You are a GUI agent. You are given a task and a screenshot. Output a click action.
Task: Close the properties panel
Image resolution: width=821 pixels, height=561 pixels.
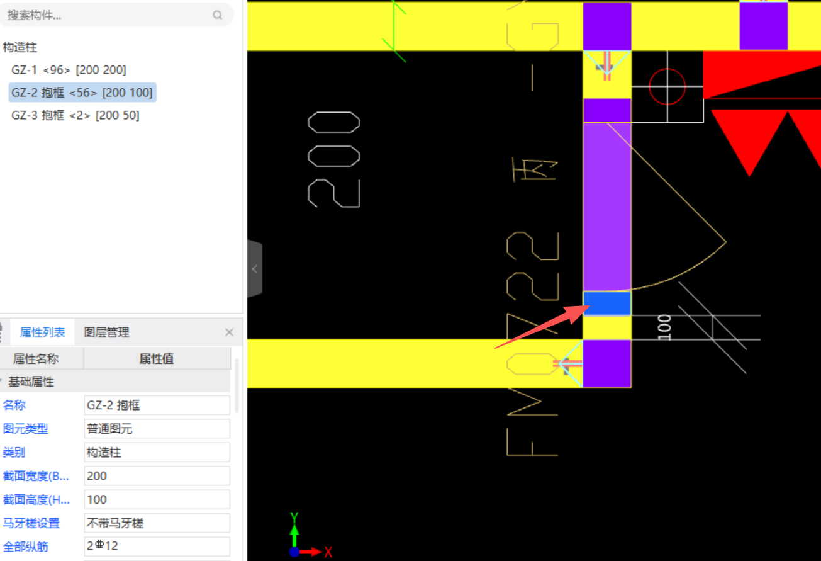[229, 332]
